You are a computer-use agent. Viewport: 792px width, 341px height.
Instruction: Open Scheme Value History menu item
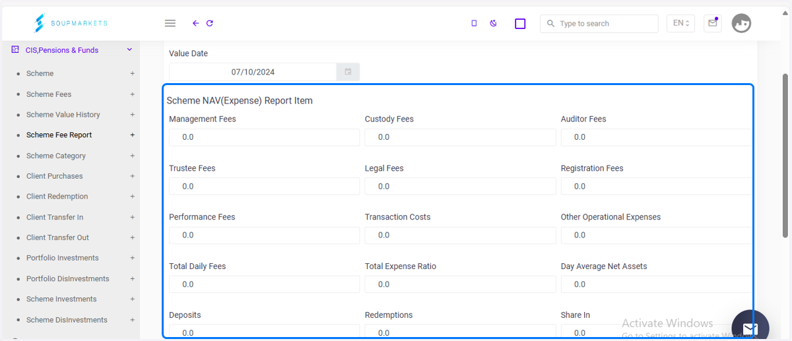coord(63,115)
